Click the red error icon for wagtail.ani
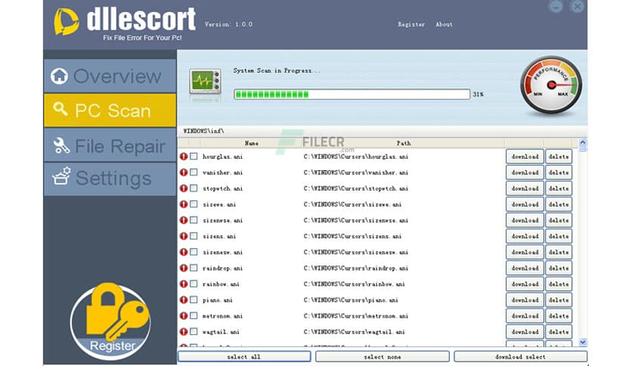The height and width of the screenshot is (366, 632). [184, 332]
